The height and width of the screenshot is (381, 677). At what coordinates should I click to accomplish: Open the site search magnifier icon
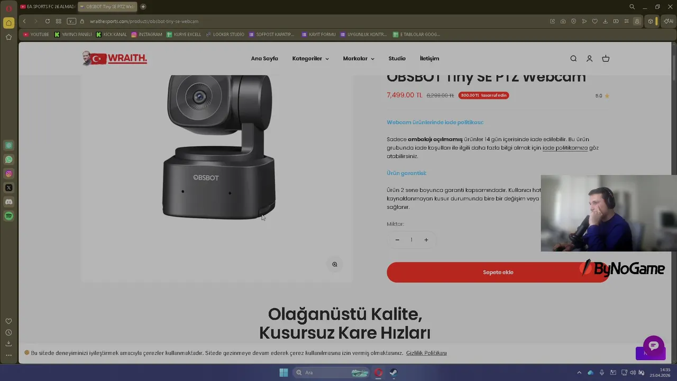click(573, 59)
